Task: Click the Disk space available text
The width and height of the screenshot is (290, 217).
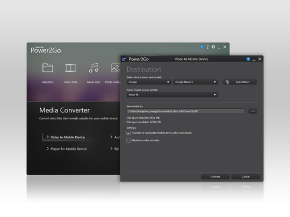Action: [x=143, y=122]
